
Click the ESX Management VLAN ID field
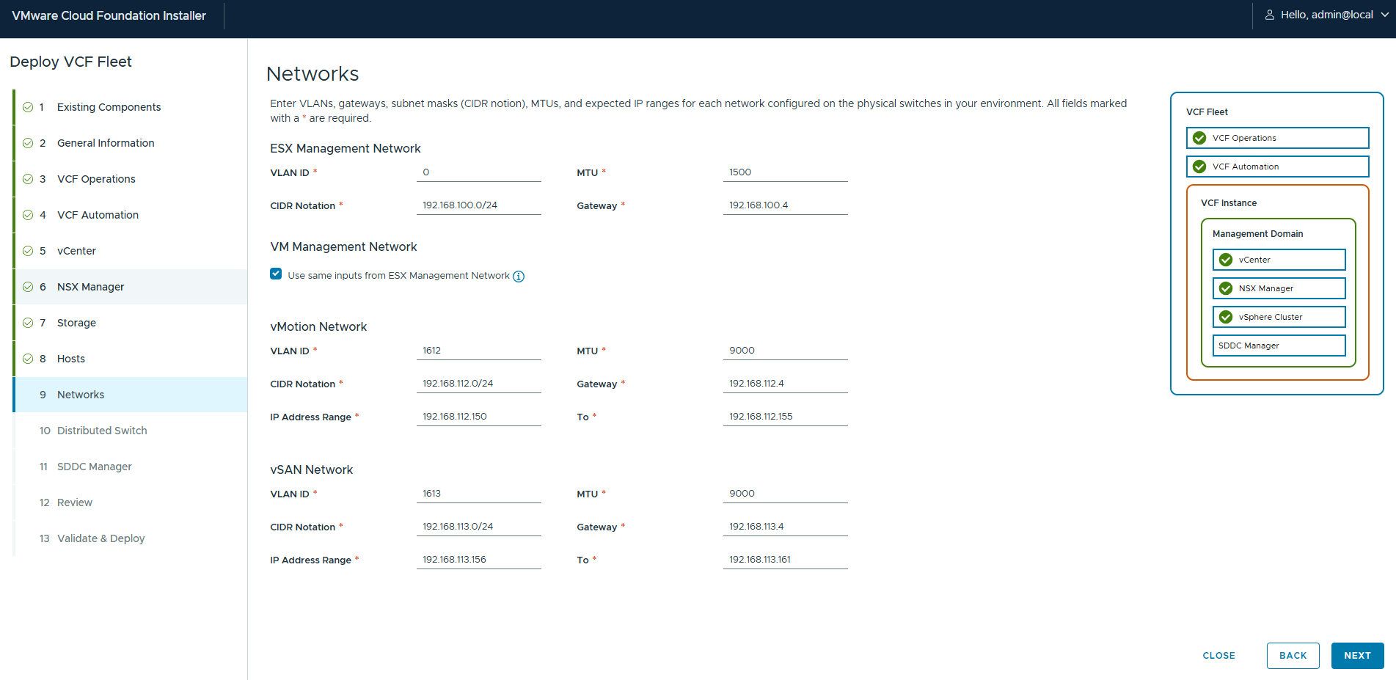(x=478, y=172)
